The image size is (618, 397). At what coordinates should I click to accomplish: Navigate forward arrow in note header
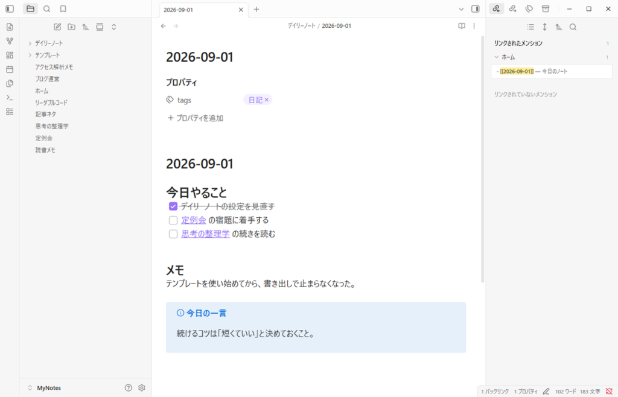(176, 26)
